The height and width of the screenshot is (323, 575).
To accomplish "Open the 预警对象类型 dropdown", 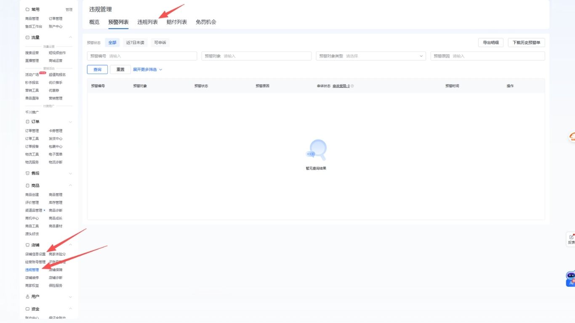I will (370, 56).
